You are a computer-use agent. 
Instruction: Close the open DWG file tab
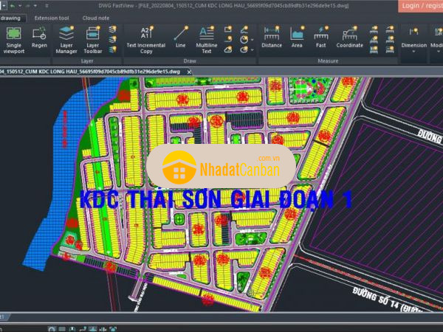tap(190, 71)
